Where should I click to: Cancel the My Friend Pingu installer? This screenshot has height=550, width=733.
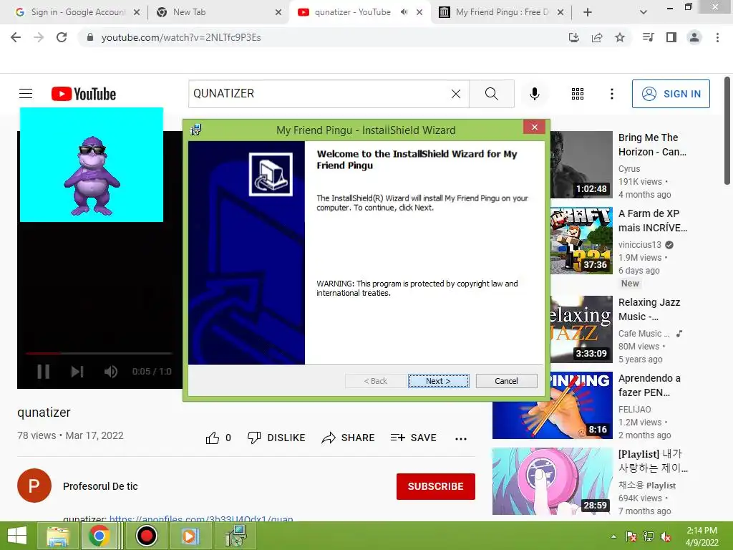[506, 381]
